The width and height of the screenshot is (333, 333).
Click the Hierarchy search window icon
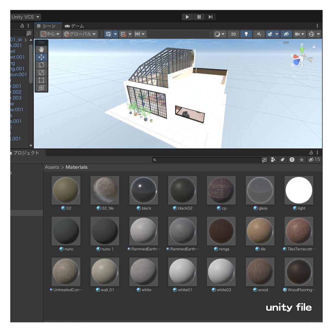click(29, 33)
